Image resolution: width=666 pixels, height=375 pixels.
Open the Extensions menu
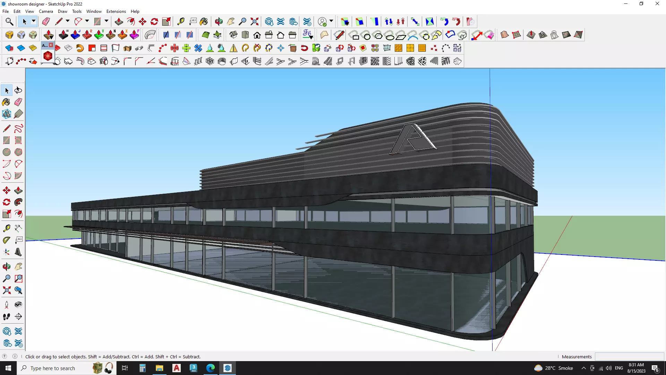(x=116, y=11)
